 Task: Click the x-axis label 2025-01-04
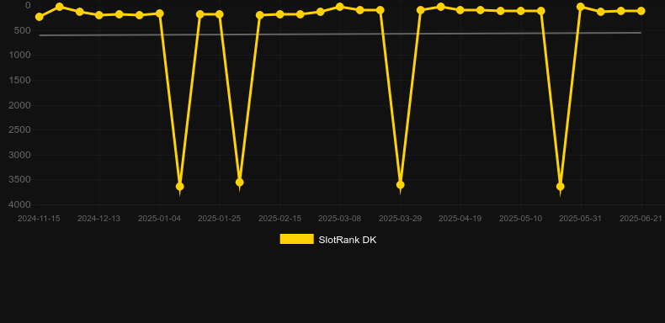[x=159, y=219]
